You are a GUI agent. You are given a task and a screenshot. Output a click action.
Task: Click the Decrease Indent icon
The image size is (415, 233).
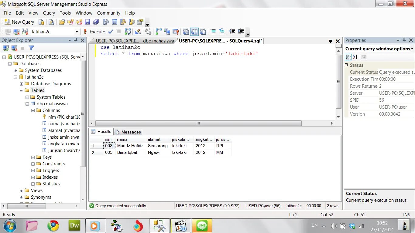click(x=232, y=32)
